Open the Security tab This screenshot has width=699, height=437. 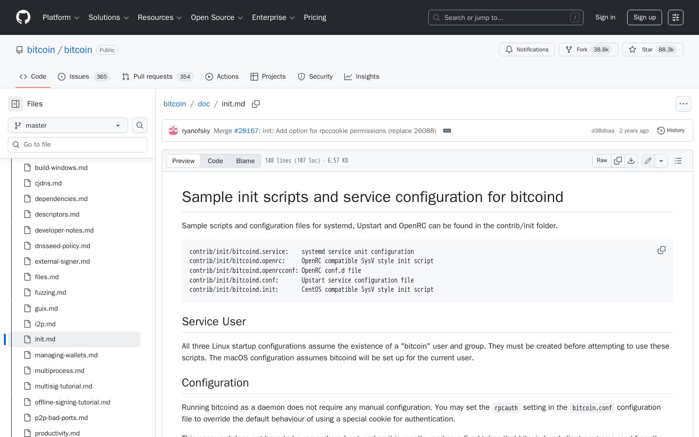click(x=315, y=77)
